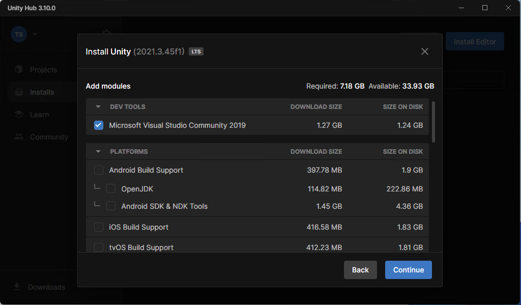Close the Install Unity dialog
The image size is (521, 305).
[425, 51]
